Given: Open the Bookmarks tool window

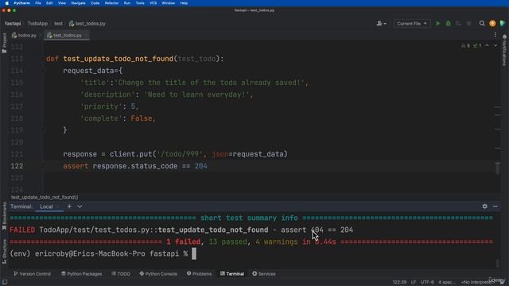Looking at the screenshot, I should pos(4,216).
